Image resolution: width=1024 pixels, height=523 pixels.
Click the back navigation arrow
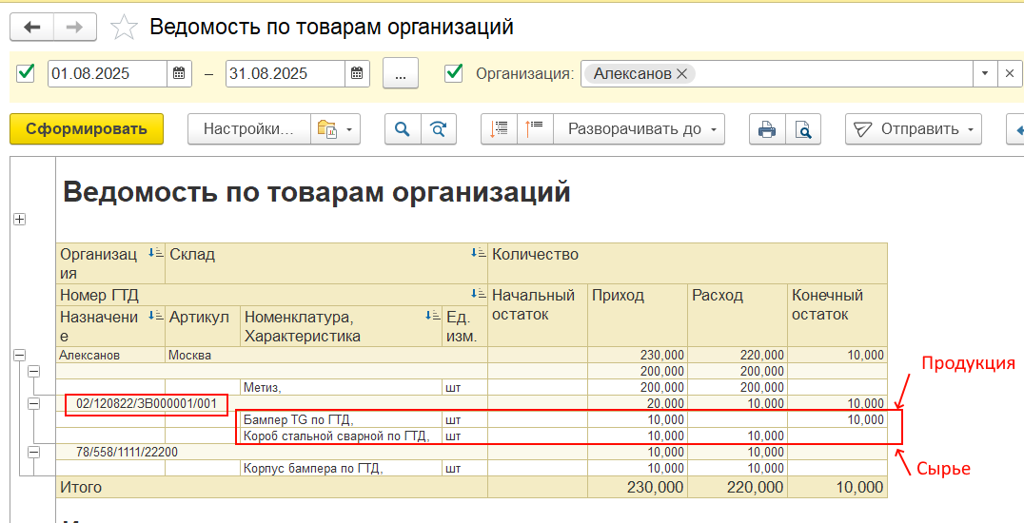tap(32, 28)
